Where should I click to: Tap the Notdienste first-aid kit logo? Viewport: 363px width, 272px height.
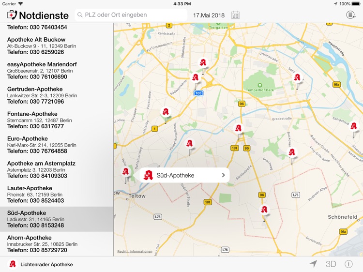tap(12, 15)
